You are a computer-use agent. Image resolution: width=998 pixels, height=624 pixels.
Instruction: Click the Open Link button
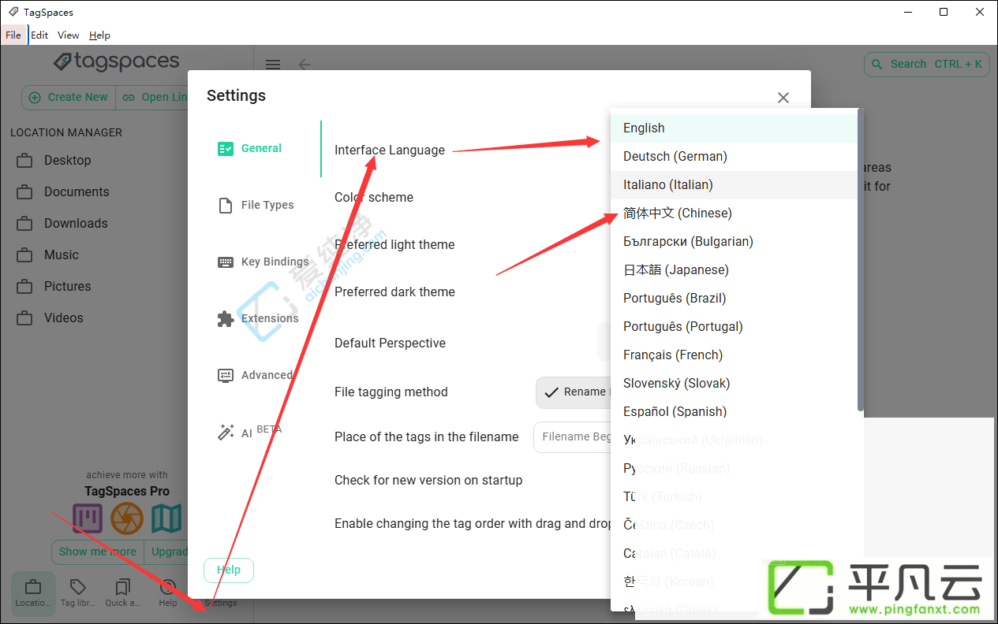[x=153, y=97]
